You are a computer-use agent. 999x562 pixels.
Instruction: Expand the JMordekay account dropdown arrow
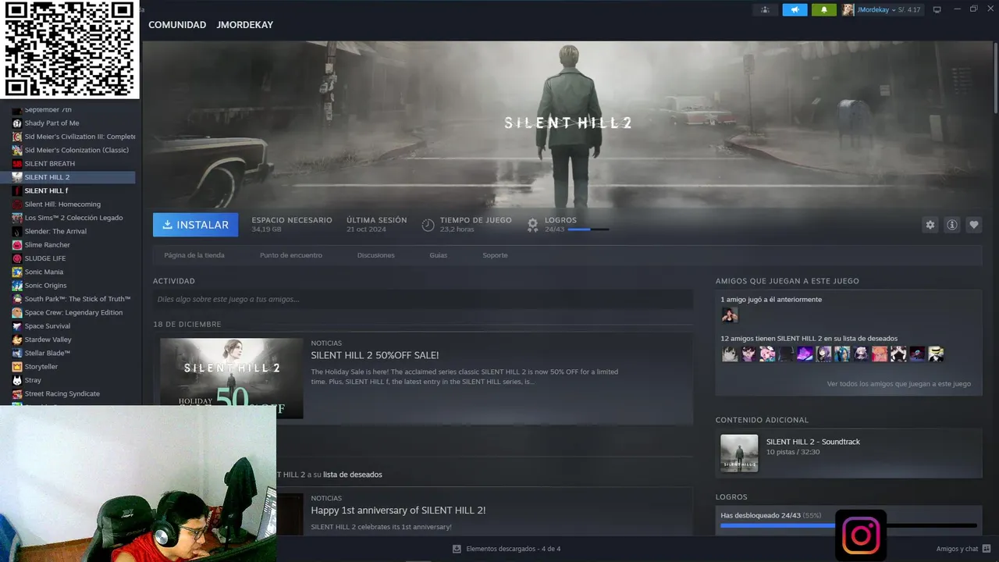[894, 10]
